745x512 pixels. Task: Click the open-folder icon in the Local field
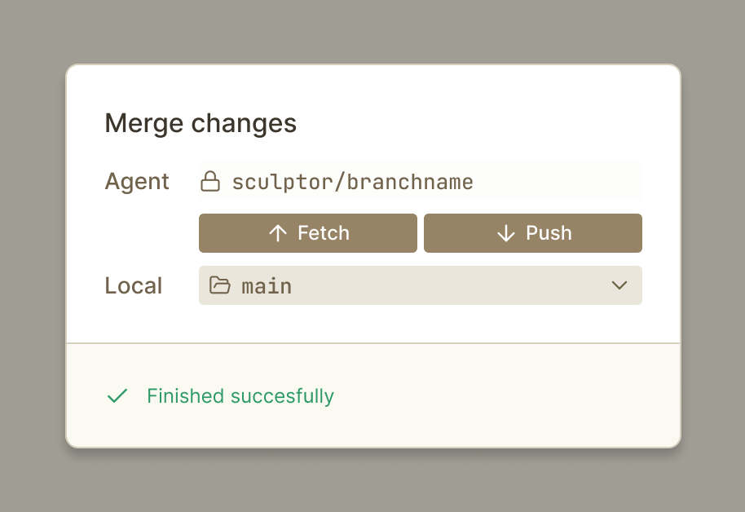coord(218,285)
